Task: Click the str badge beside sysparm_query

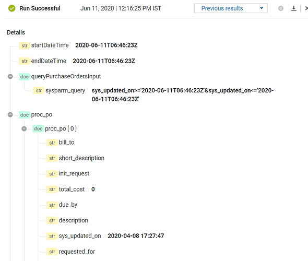Action: coord(39,90)
